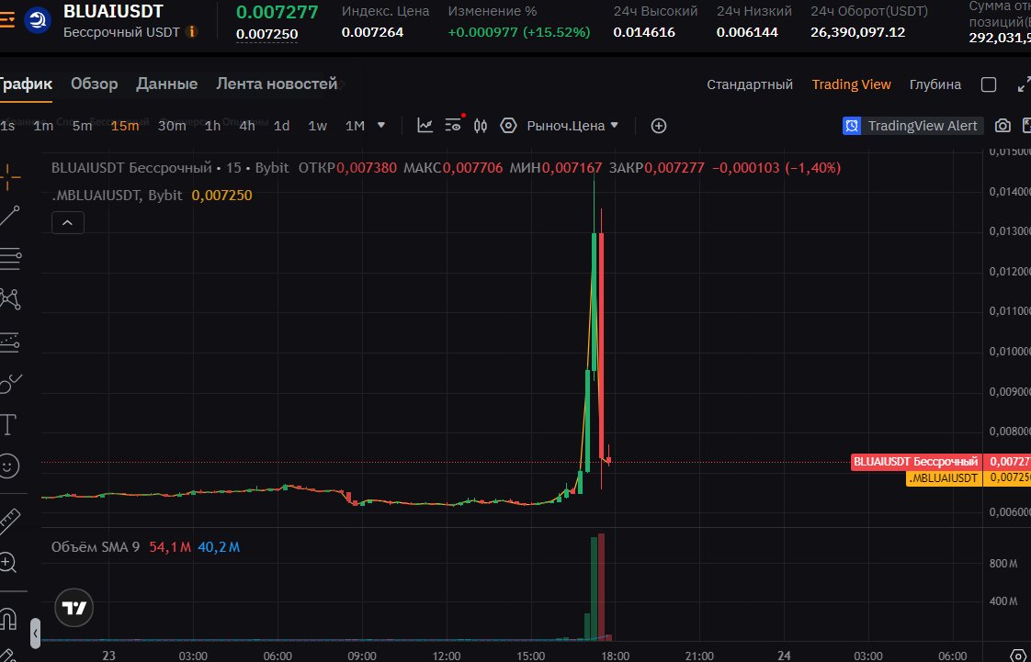Toggle the checkbox next to Глубина
Image resolution: width=1031 pixels, height=662 pixels.
pos(988,84)
